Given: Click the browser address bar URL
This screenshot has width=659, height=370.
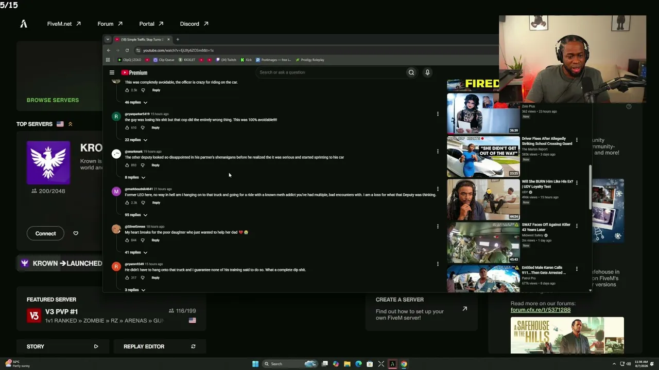Looking at the screenshot, I should (178, 50).
